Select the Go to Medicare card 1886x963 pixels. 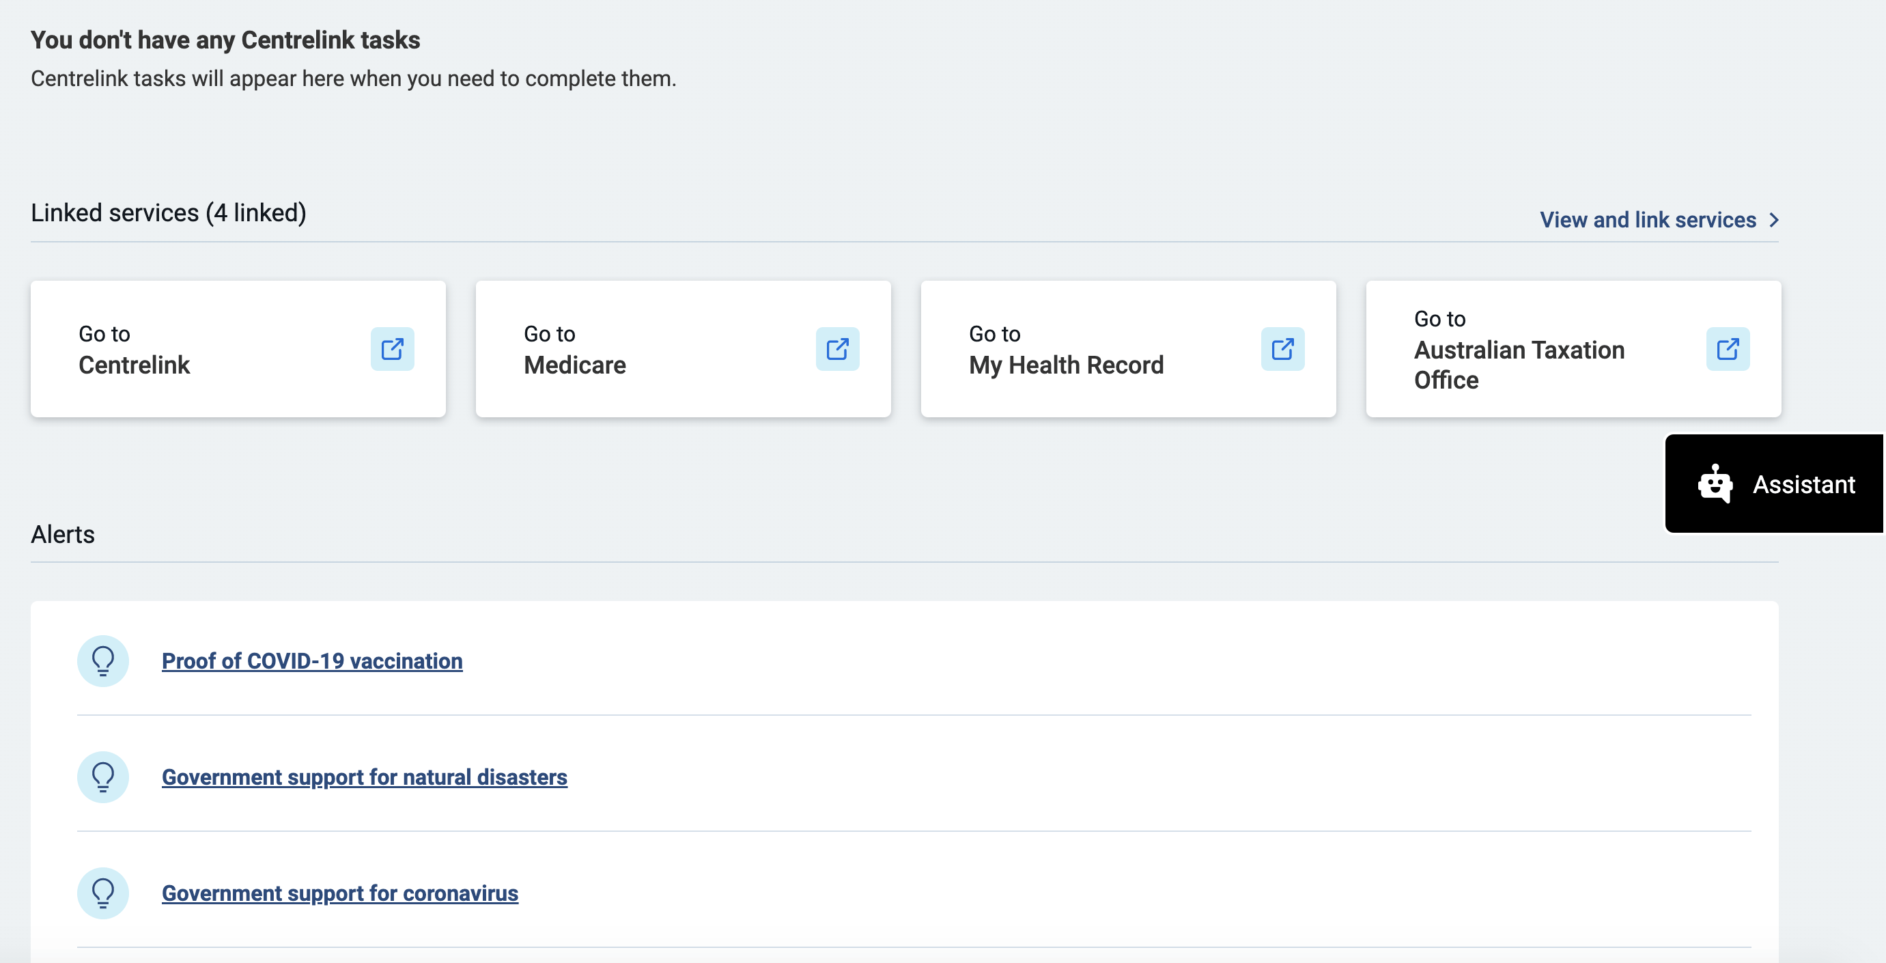(x=659, y=349)
